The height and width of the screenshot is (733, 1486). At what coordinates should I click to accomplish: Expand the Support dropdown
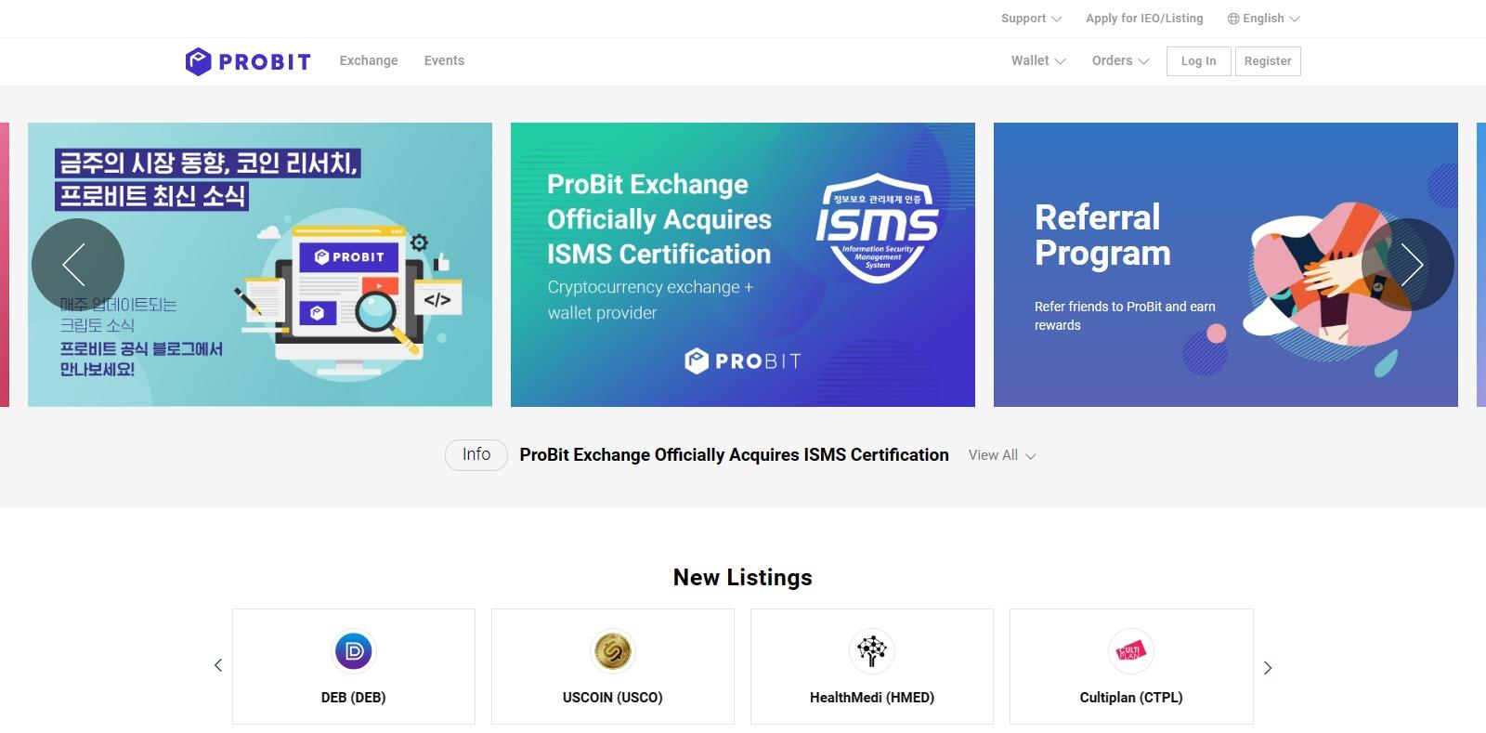[x=1031, y=19]
